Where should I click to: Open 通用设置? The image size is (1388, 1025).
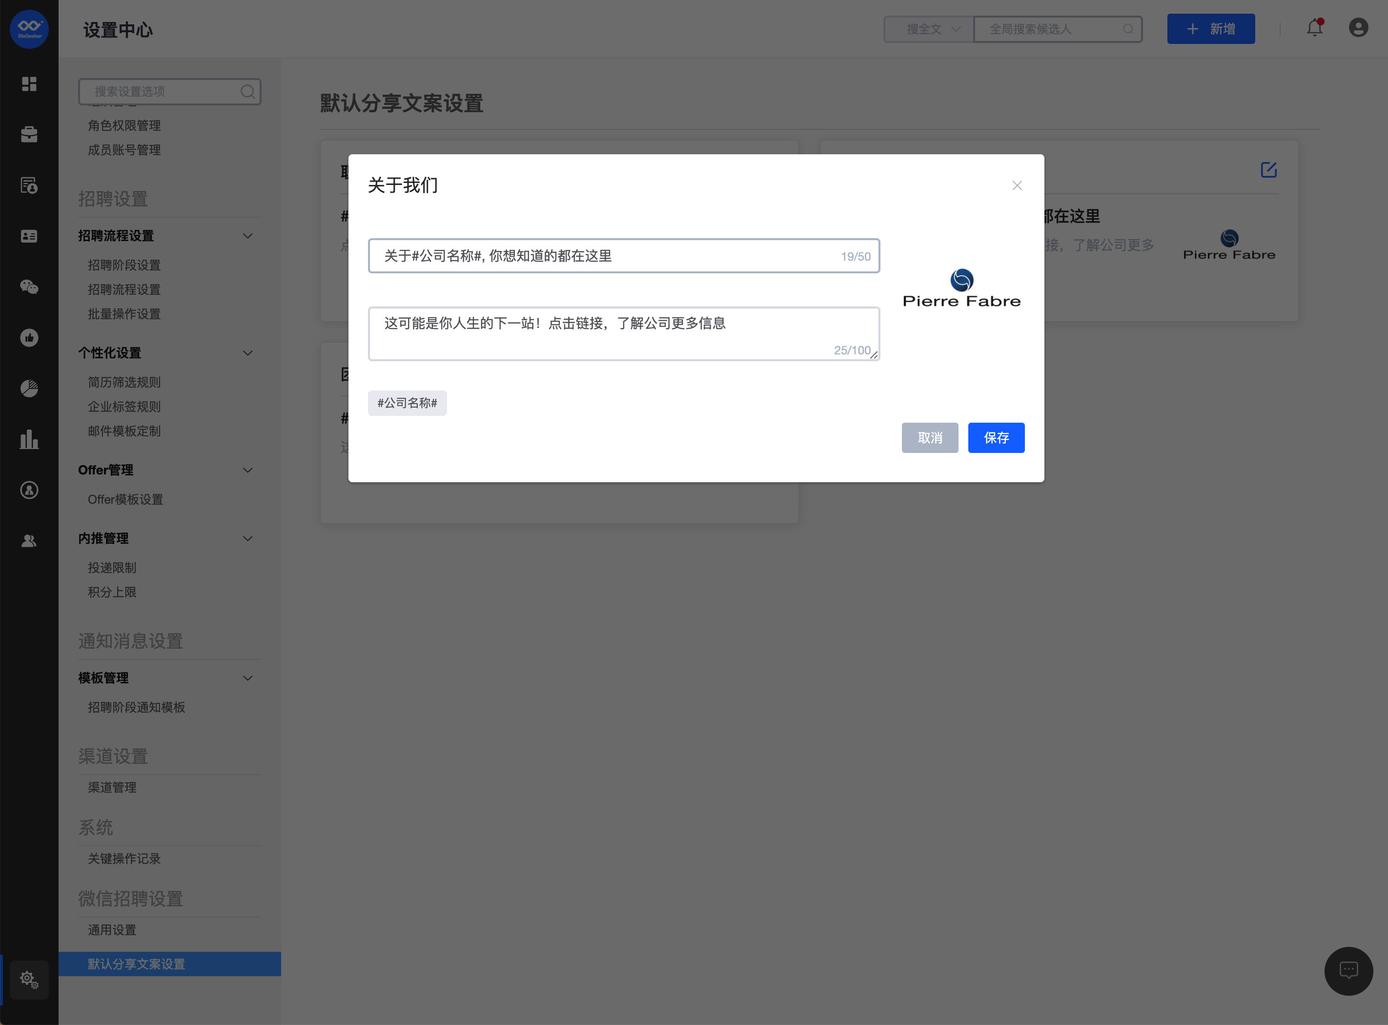point(112,930)
